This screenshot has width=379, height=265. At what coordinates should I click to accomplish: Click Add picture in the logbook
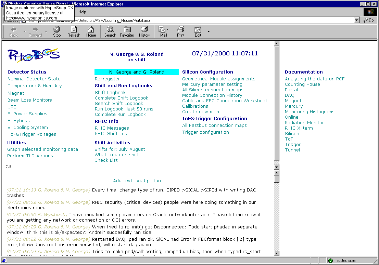click(x=150, y=181)
